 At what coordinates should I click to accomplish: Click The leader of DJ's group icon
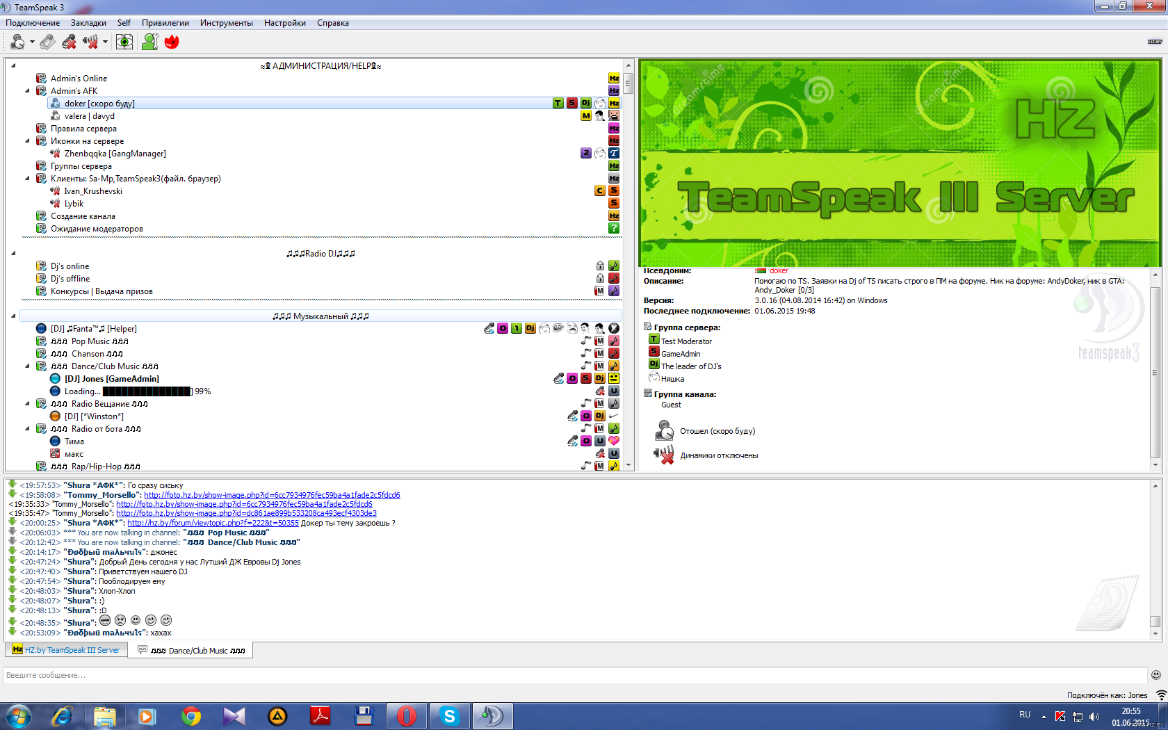[654, 365]
